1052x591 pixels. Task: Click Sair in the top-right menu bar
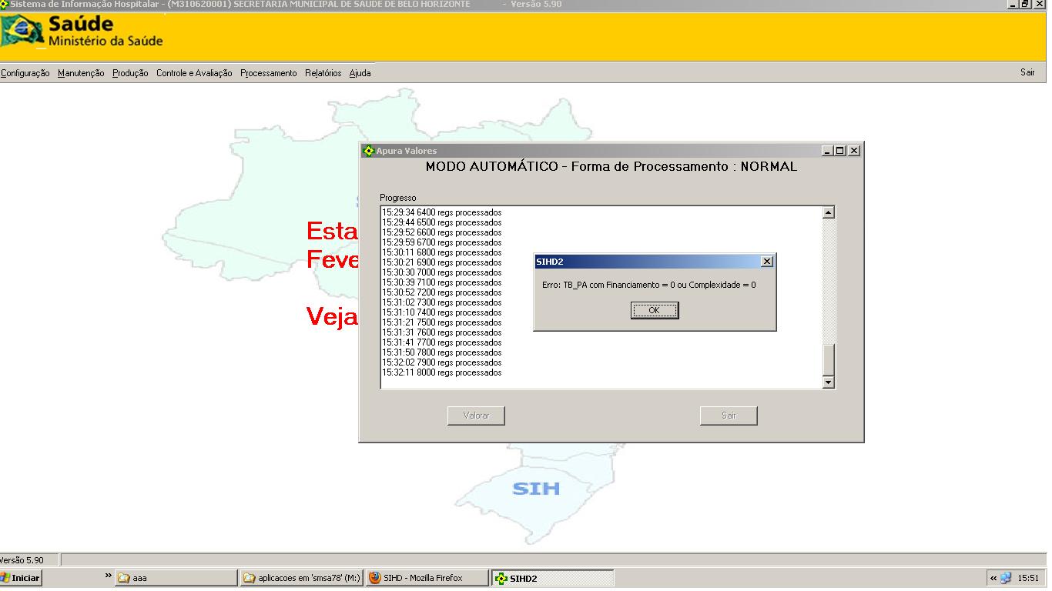coord(1027,72)
